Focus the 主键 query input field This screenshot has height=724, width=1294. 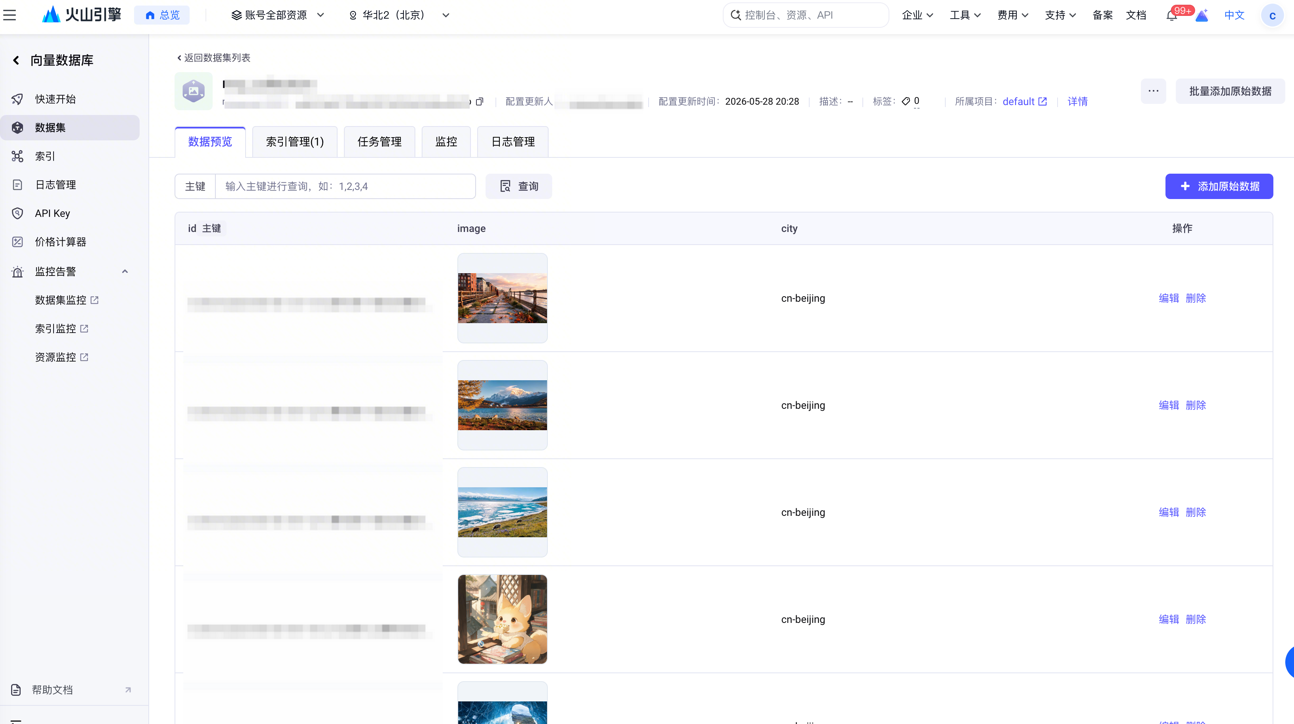pos(345,186)
